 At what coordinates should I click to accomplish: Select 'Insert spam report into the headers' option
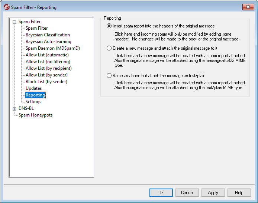pyautogui.click(x=109, y=26)
